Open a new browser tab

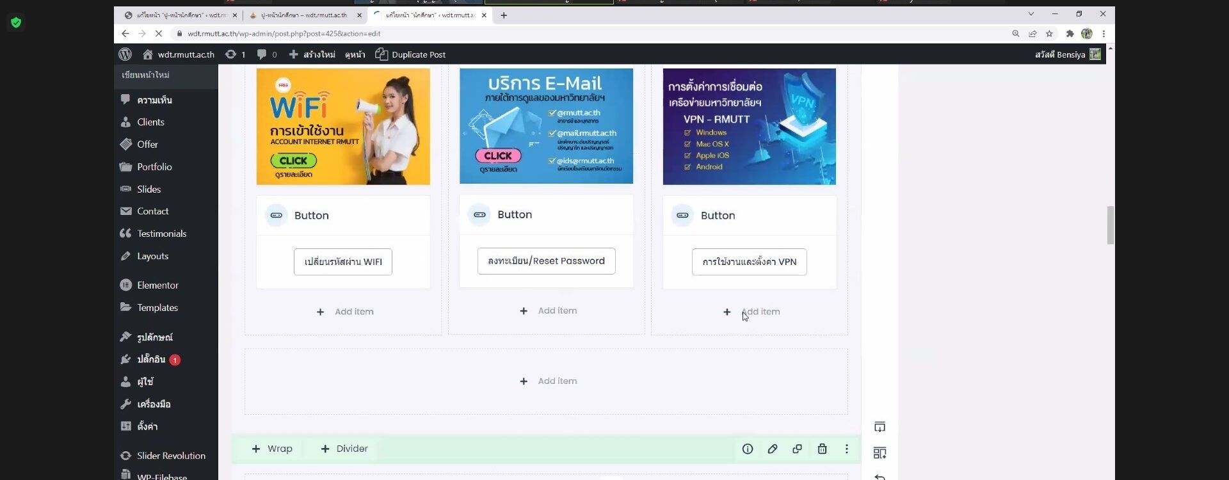coord(504,15)
